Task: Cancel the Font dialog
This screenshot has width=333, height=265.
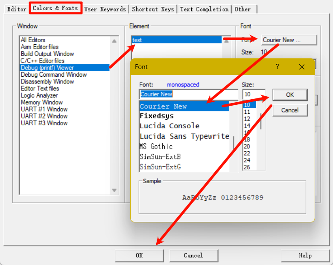Action: pos(290,110)
